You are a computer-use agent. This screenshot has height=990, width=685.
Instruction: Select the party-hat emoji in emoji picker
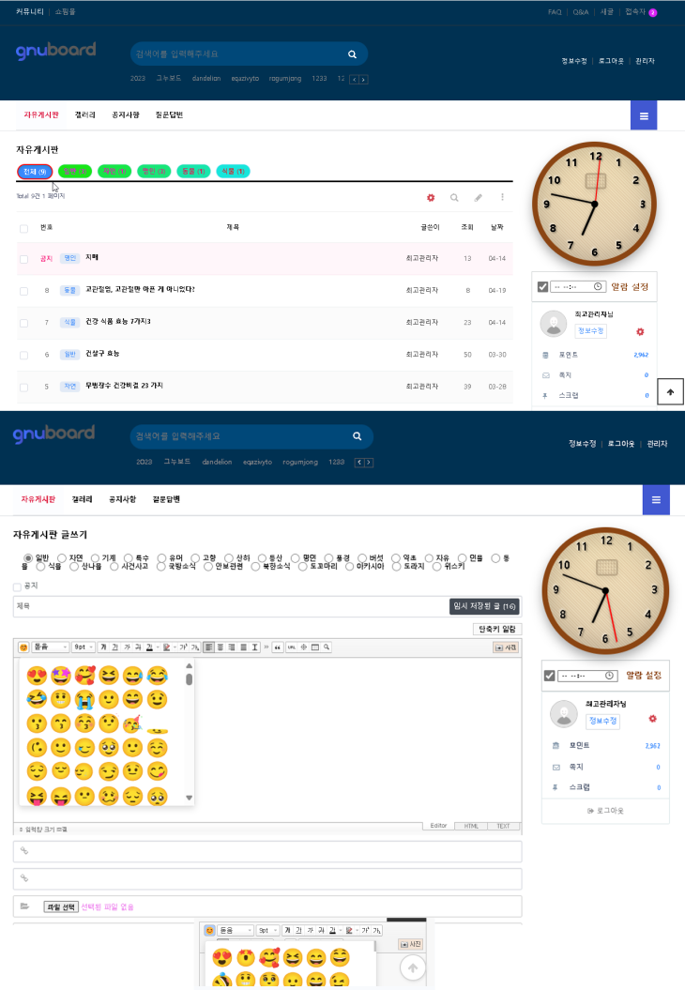(132, 723)
